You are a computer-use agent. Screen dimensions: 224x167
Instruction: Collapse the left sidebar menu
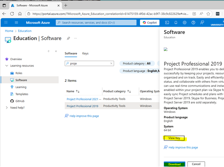click(x=56, y=51)
